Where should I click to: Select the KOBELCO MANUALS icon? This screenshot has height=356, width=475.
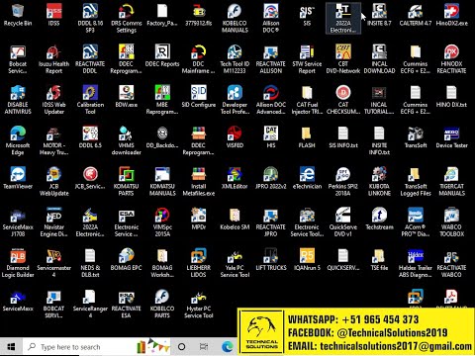235,19
